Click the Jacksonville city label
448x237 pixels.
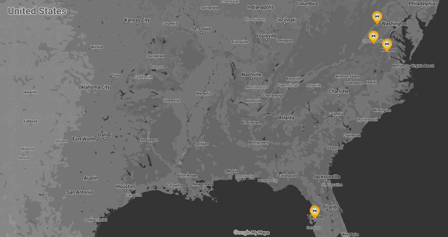(x=326, y=177)
